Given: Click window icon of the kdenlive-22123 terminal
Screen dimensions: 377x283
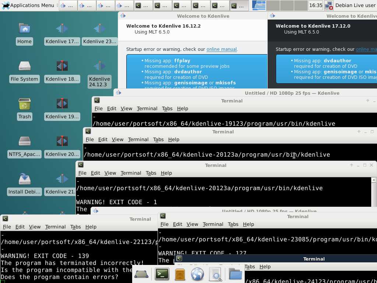Looking at the screenshot, I should point(5,219).
